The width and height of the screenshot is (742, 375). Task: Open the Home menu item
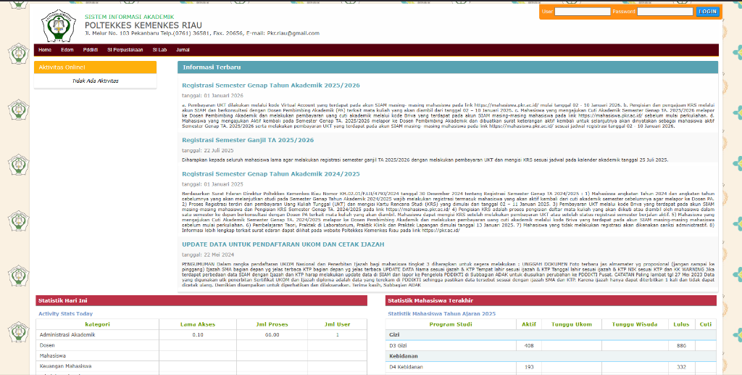tap(45, 50)
